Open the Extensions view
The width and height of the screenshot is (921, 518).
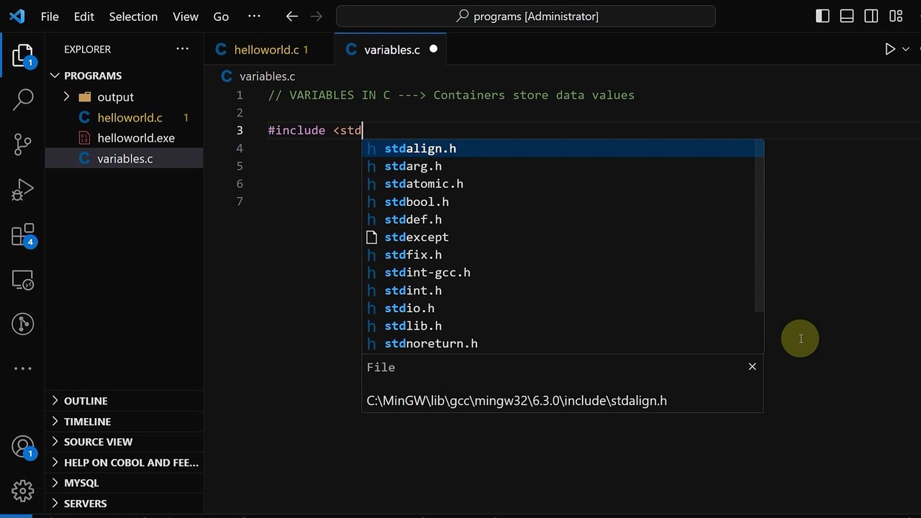(23, 235)
